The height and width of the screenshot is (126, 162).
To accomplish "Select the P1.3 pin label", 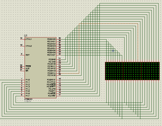I will 28,87.
